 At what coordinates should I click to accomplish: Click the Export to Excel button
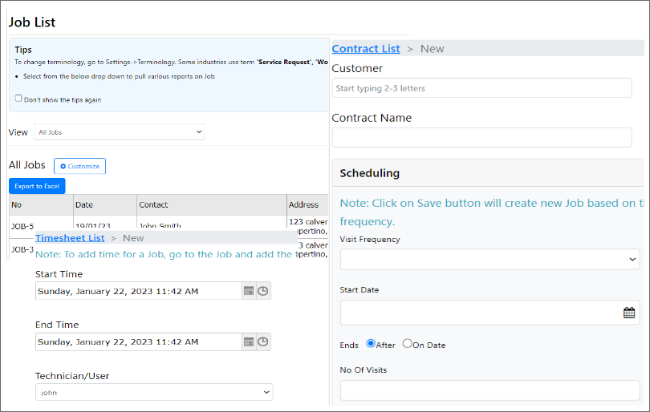(37, 186)
